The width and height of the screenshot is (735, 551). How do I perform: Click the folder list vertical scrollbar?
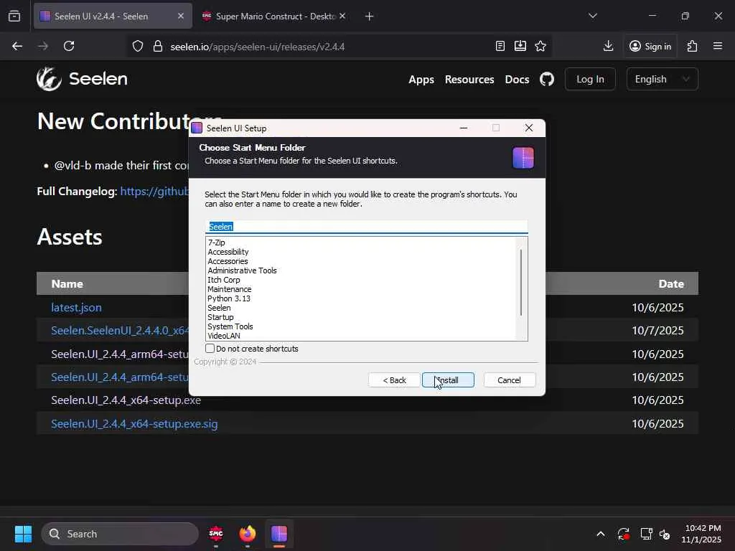tap(521, 283)
